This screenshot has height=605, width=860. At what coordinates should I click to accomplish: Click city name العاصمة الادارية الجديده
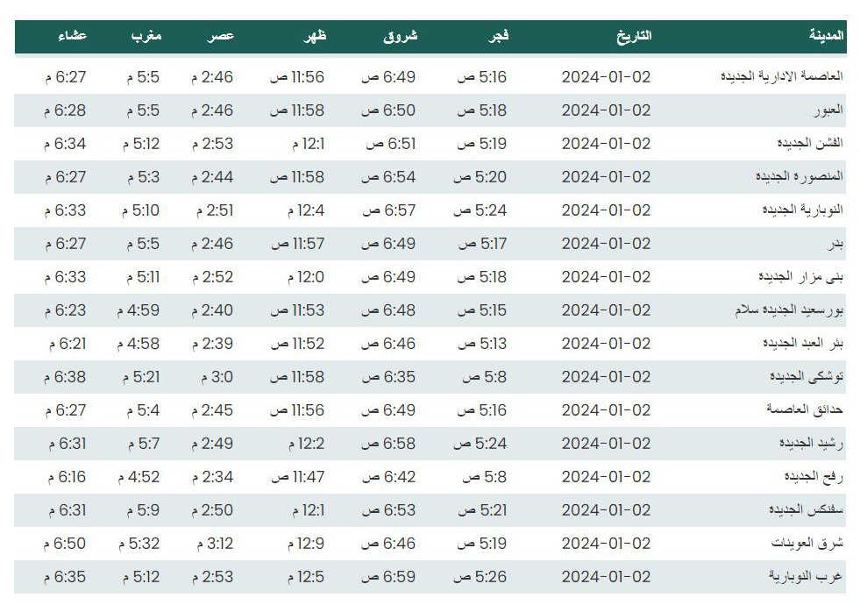pos(782,76)
